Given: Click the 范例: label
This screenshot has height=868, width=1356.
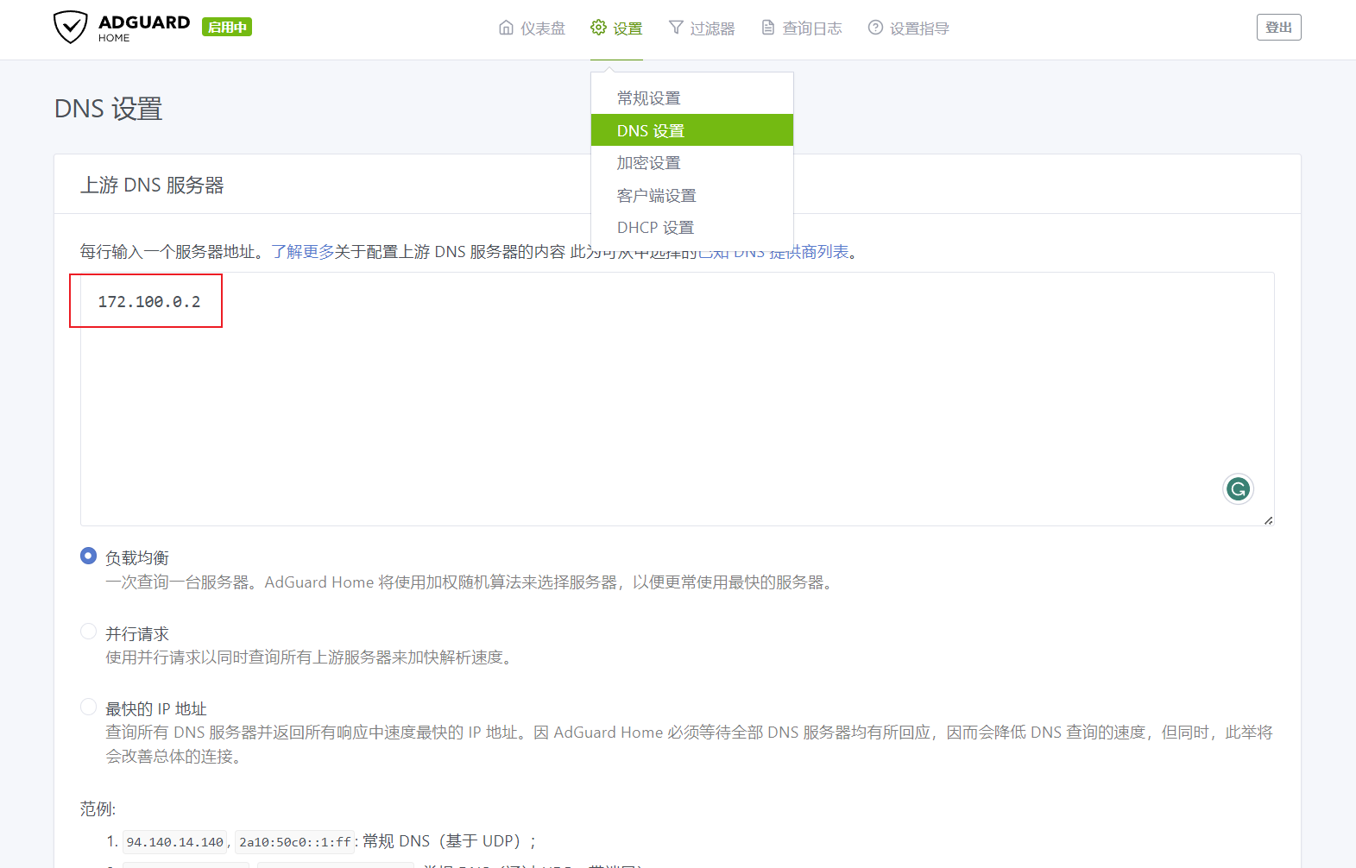Looking at the screenshot, I should (98, 808).
